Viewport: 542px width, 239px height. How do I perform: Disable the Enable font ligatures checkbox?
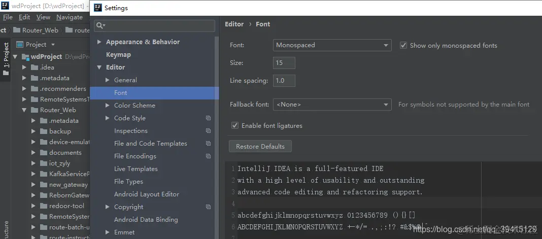coord(235,125)
